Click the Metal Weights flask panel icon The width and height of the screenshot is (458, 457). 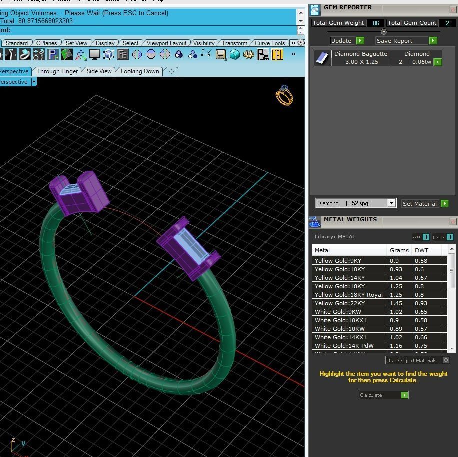pos(315,222)
